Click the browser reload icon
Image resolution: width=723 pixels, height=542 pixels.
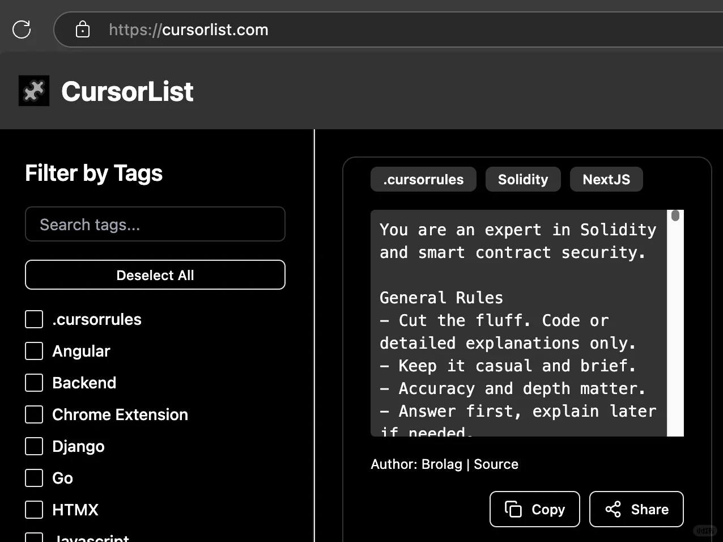(22, 29)
